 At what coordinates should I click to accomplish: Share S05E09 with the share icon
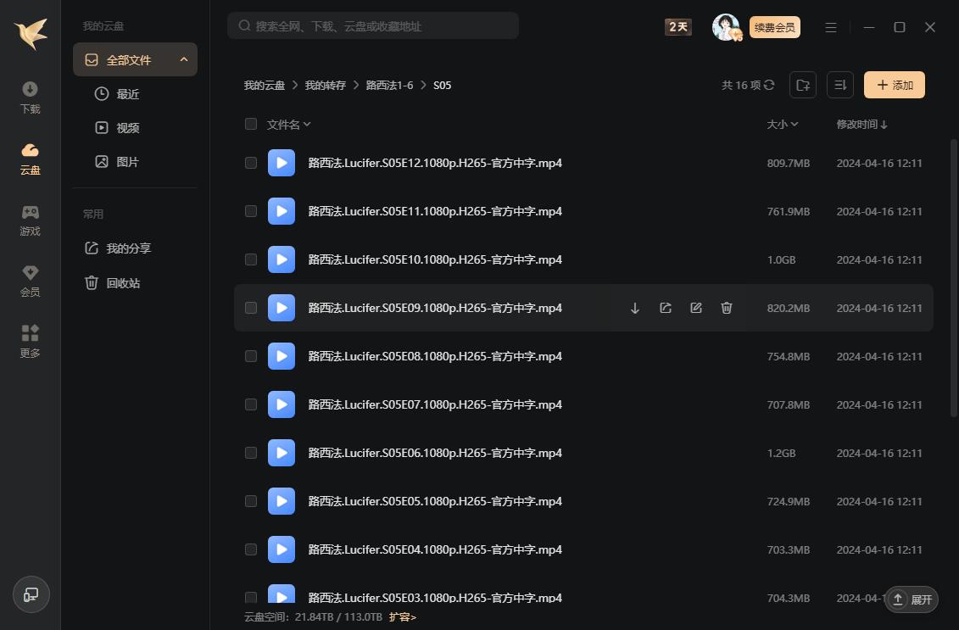pos(665,308)
